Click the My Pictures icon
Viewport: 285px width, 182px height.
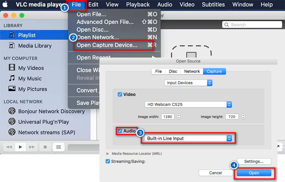pos(12,89)
